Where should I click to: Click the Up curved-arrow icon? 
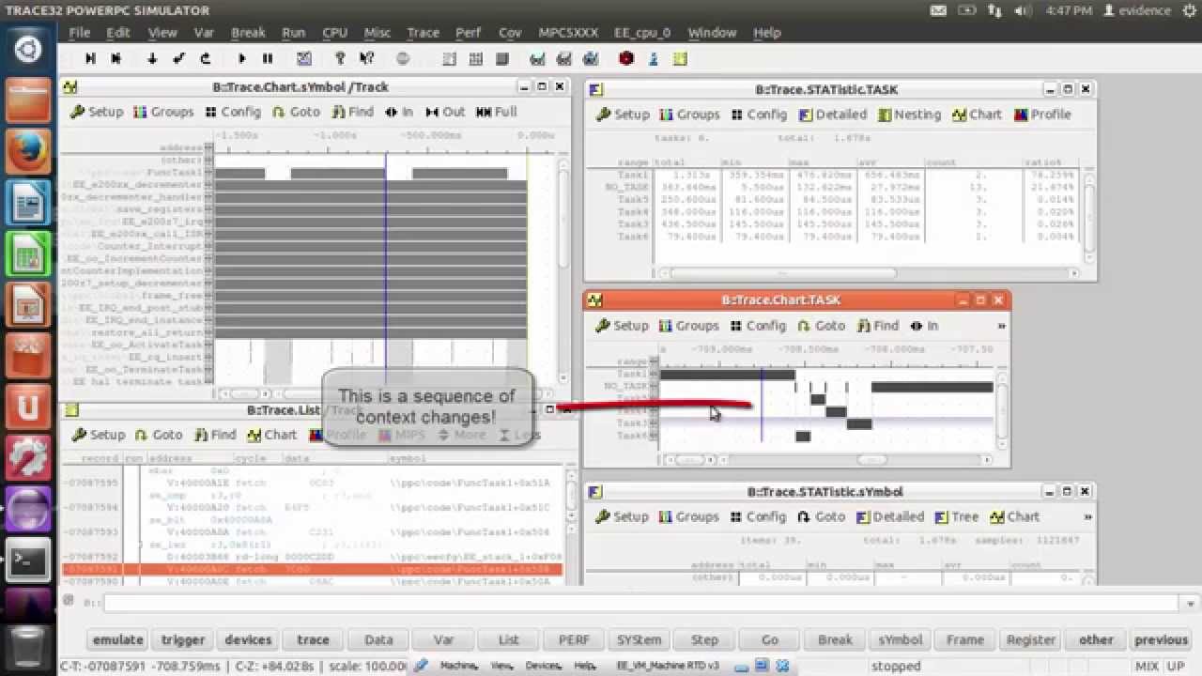click(x=205, y=58)
